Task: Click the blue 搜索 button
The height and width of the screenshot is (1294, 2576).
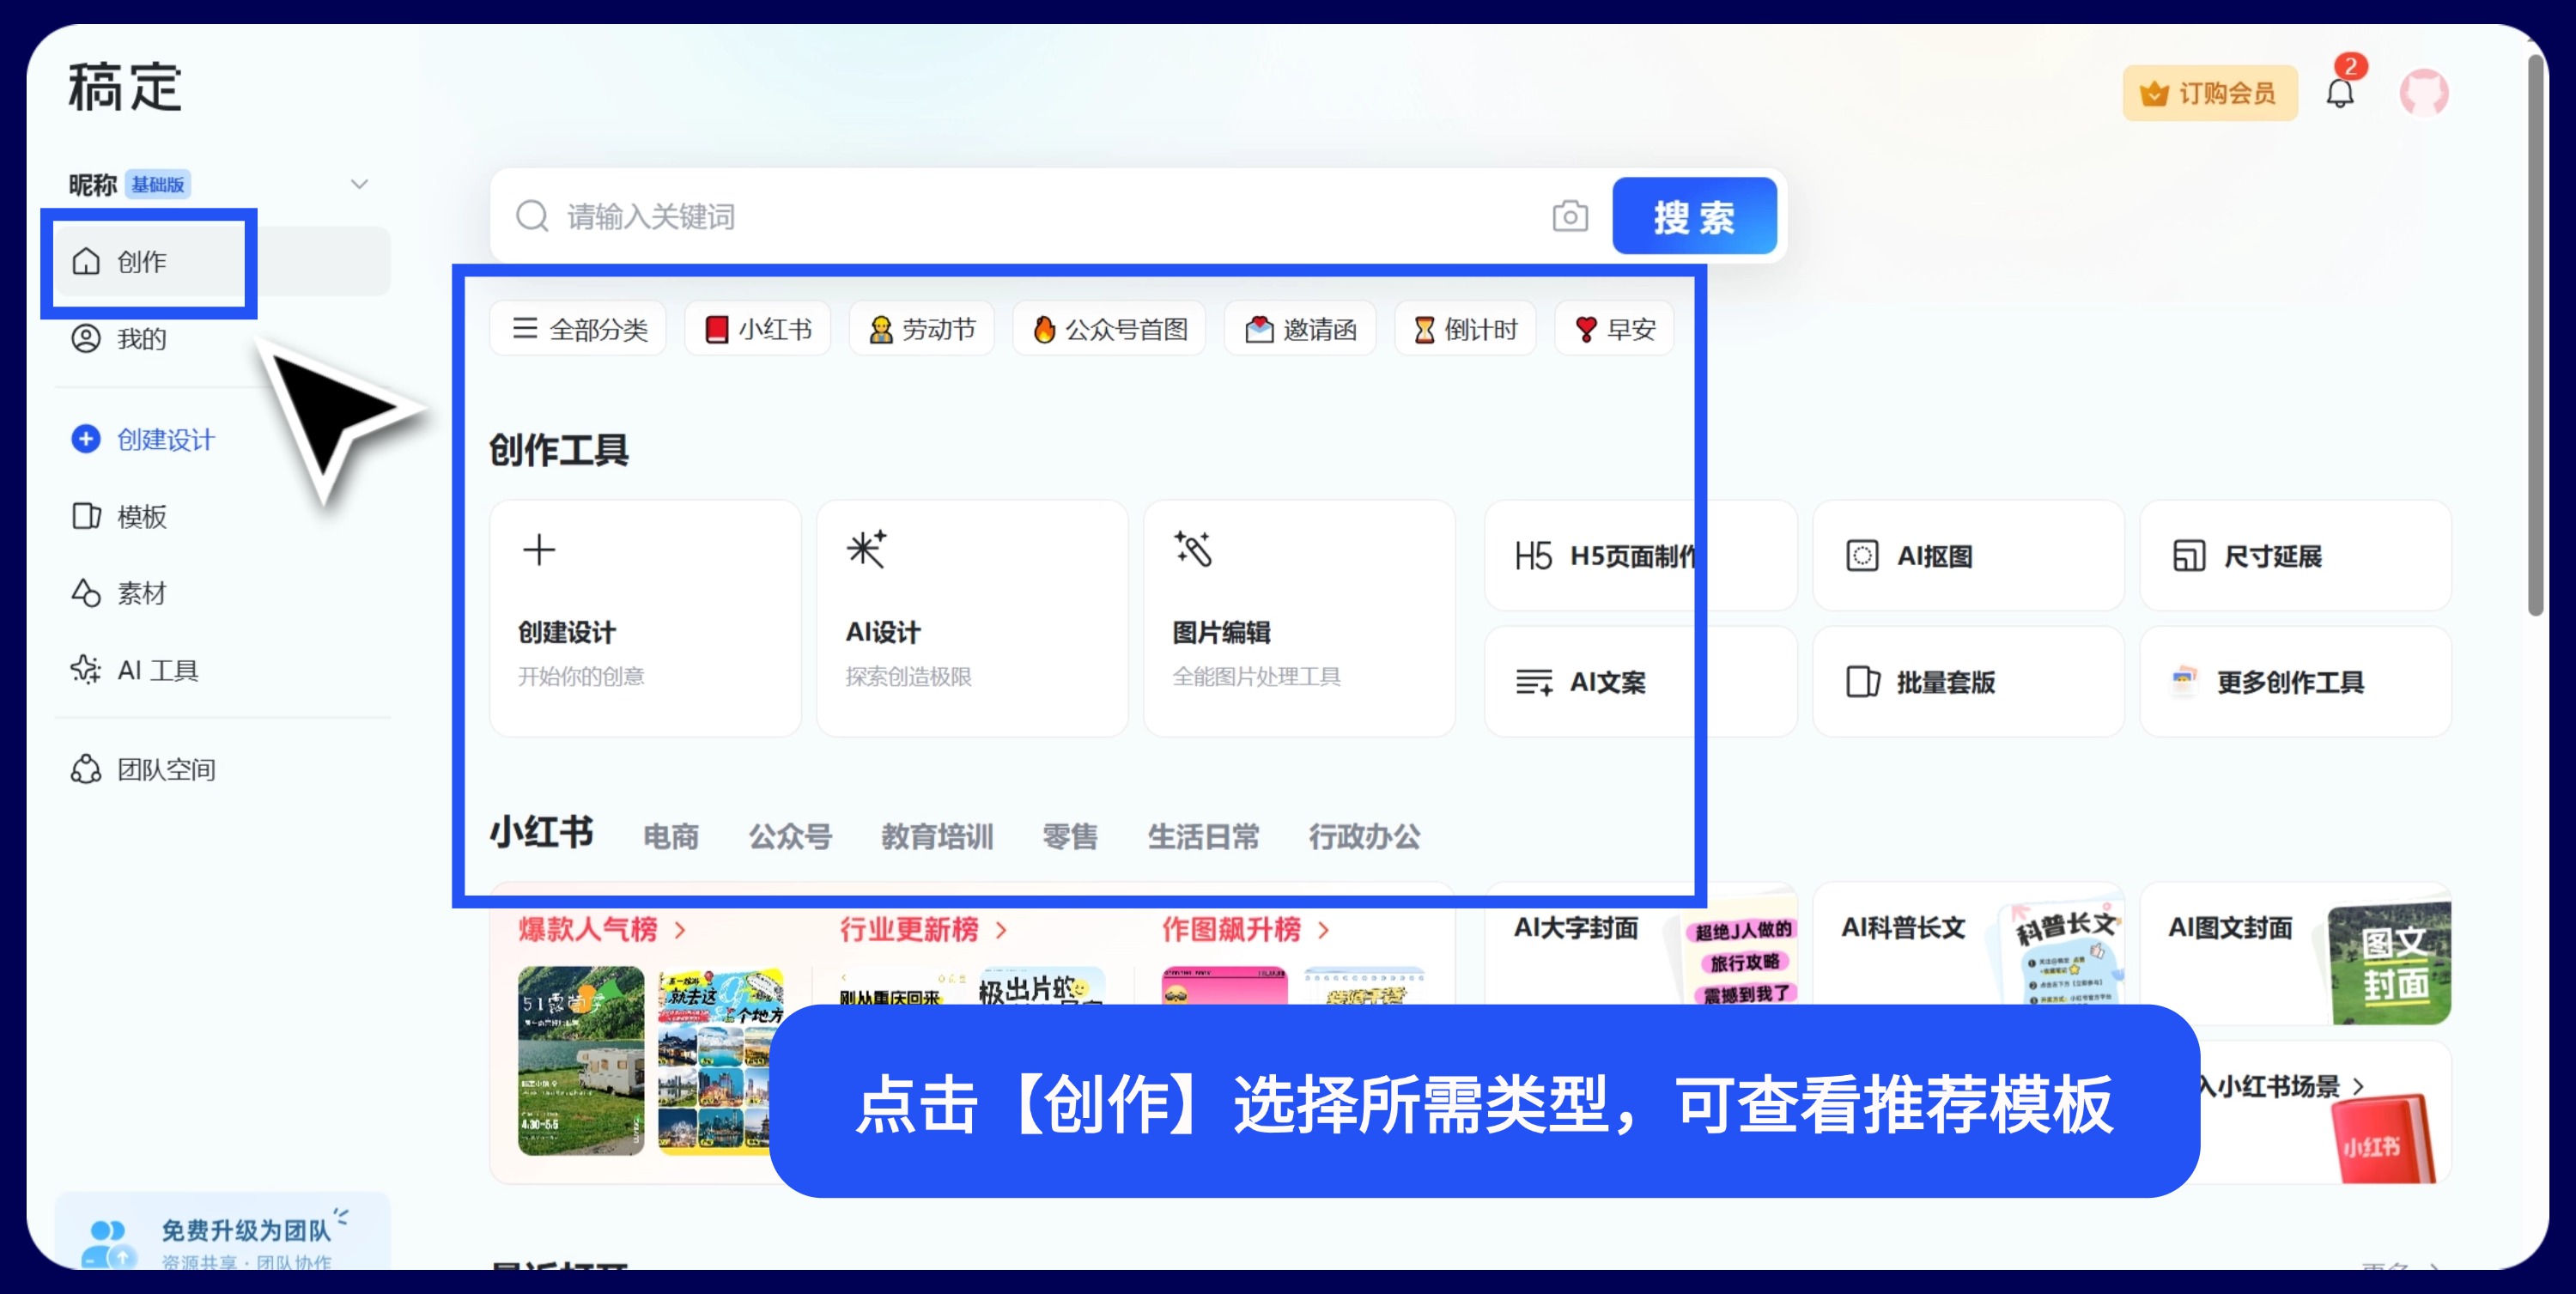Action: [1694, 216]
